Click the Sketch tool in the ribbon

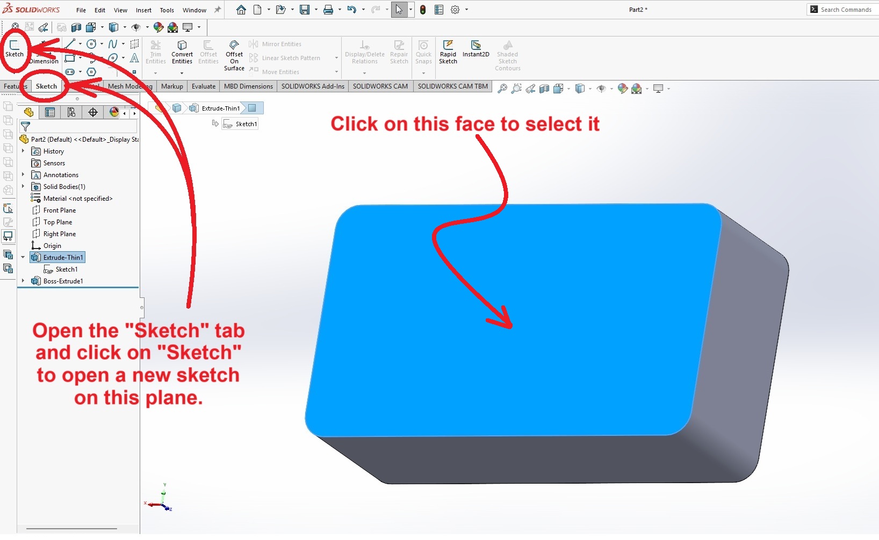pos(15,48)
